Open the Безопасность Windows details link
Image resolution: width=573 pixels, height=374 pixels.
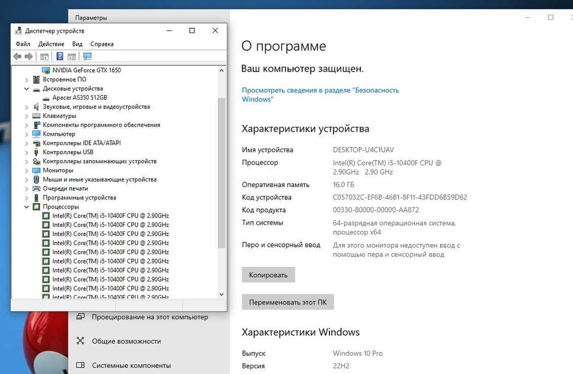point(320,95)
